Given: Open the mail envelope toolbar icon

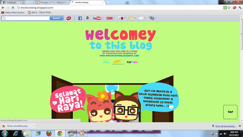Looking at the screenshot, I should 141,18.
